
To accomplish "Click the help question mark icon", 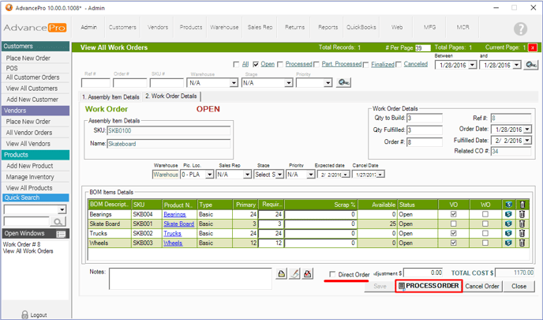I will pos(520,29).
